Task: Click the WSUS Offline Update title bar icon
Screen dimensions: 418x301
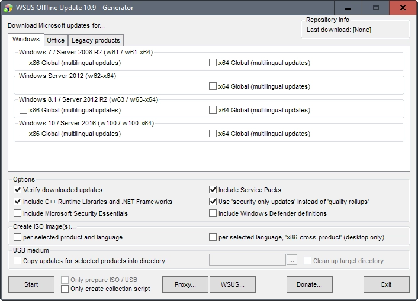Action: click(8, 8)
